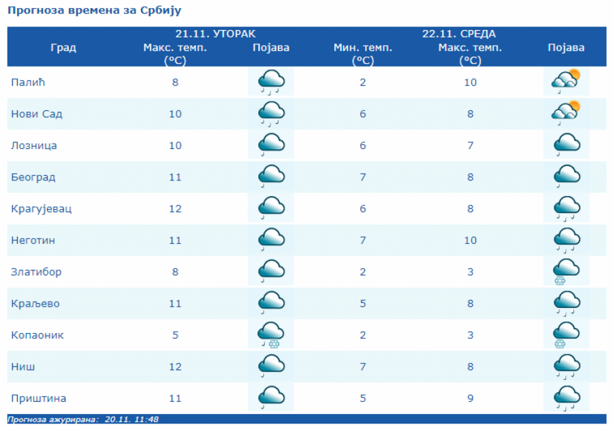Click the Прогноза ажурирана timestamp footer
Screen dimensions: 613x427
click(83, 420)
